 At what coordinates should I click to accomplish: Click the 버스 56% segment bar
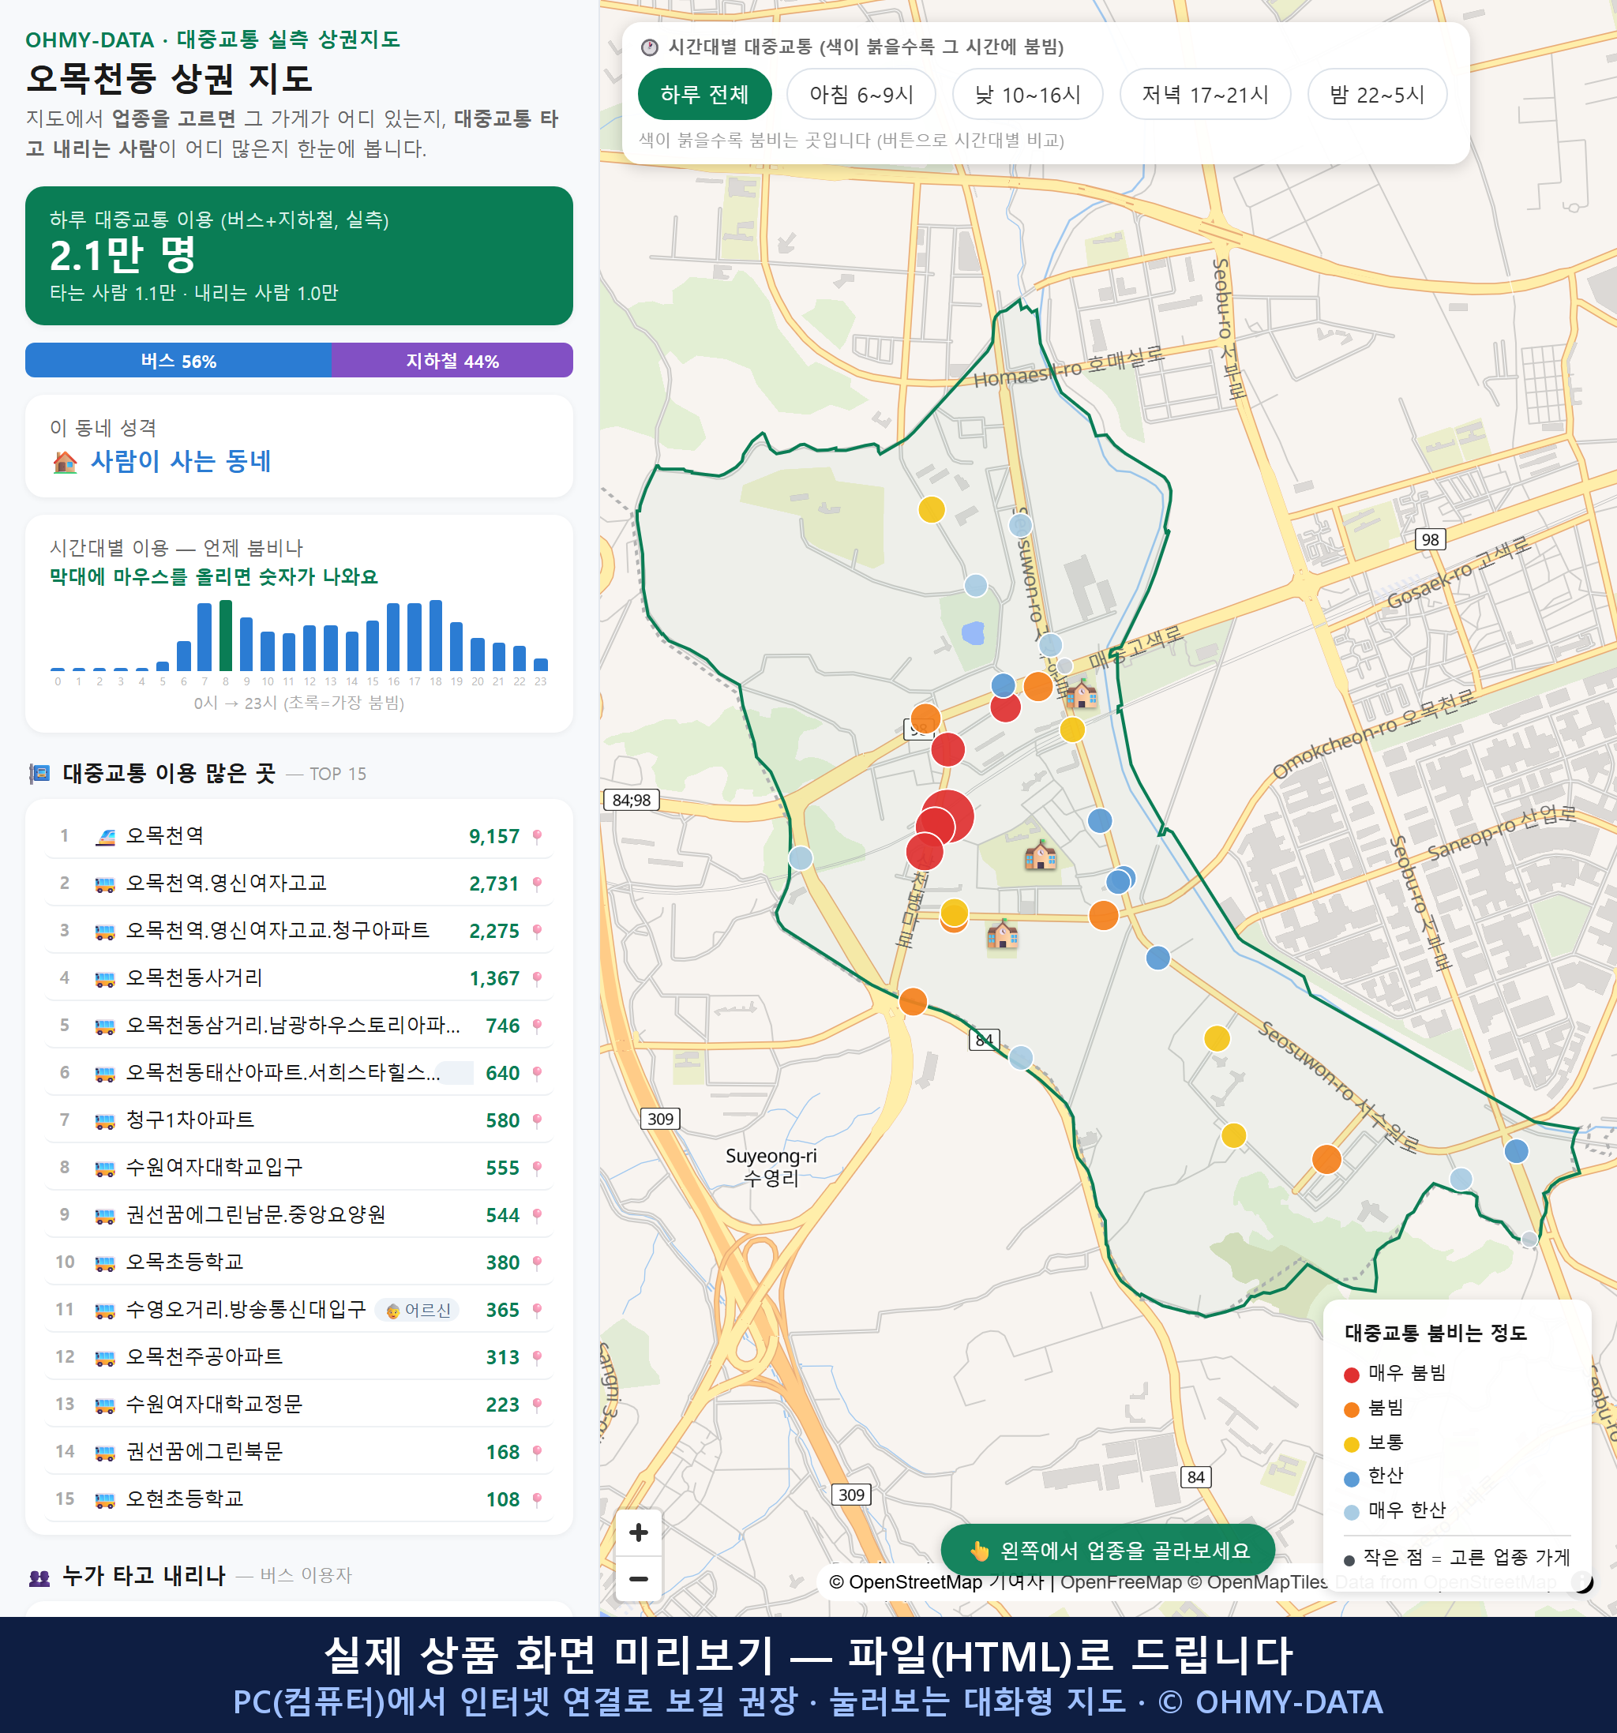[178, 360]
